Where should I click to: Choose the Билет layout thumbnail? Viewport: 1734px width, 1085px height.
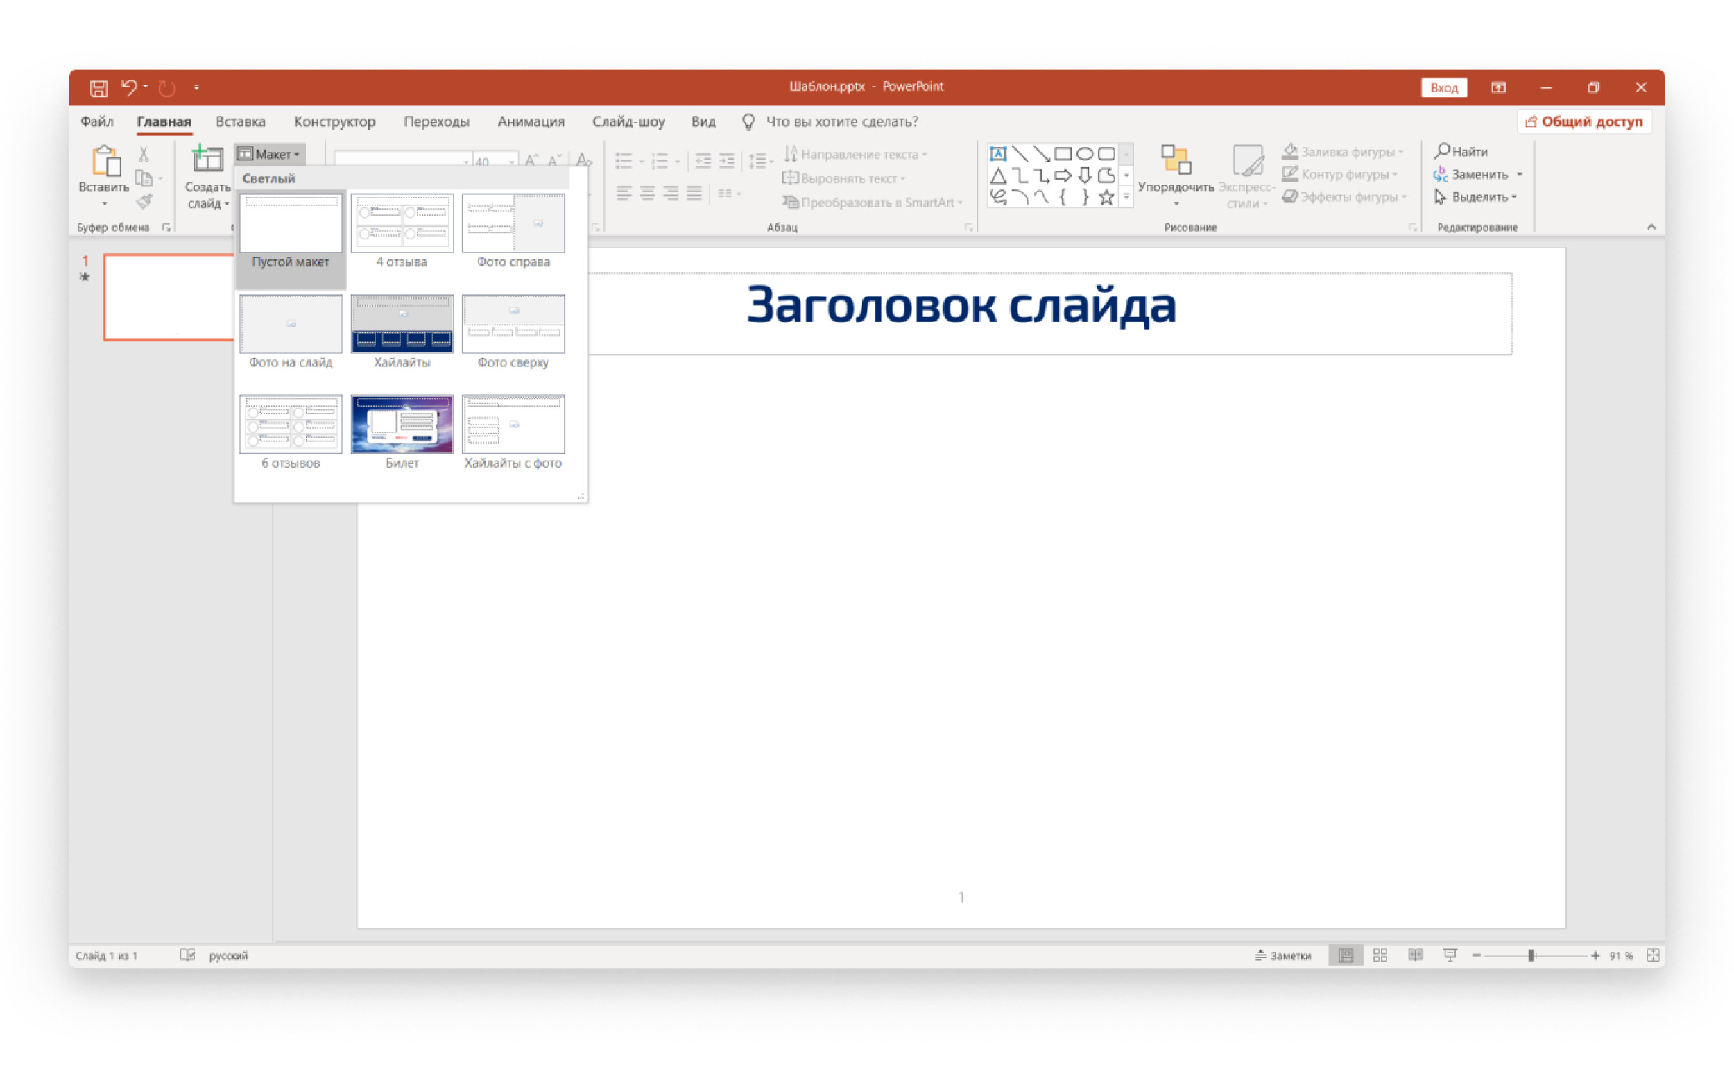tap(402, 424)
